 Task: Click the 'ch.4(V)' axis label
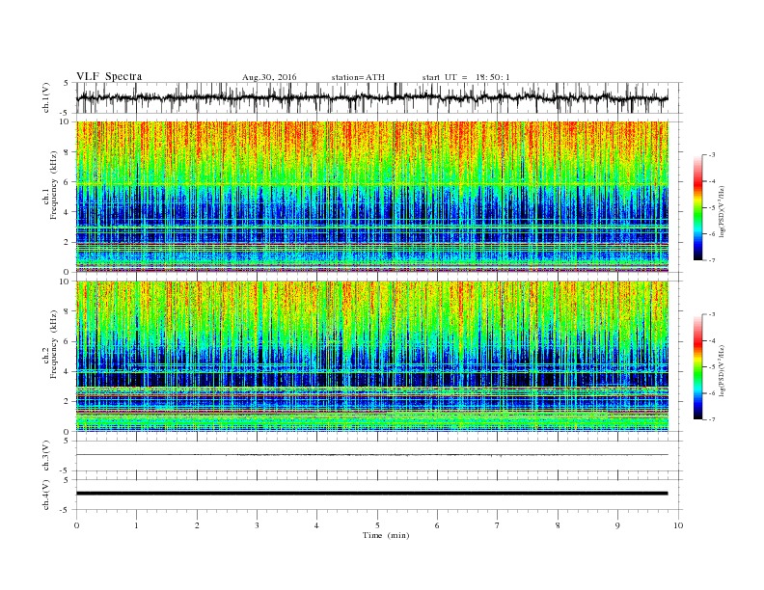(x=46, y=495)
